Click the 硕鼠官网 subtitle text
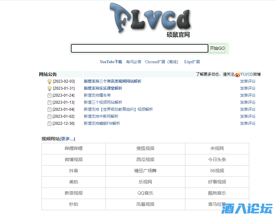The image size is (277, 222). [x=178, y=35]
